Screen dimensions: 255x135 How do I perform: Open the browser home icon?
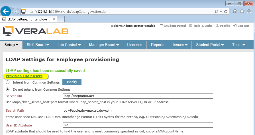click(235, 11)
